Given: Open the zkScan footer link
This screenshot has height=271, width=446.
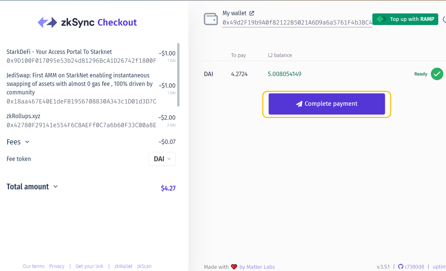Looking at the screenshot, I should point(144,266).
